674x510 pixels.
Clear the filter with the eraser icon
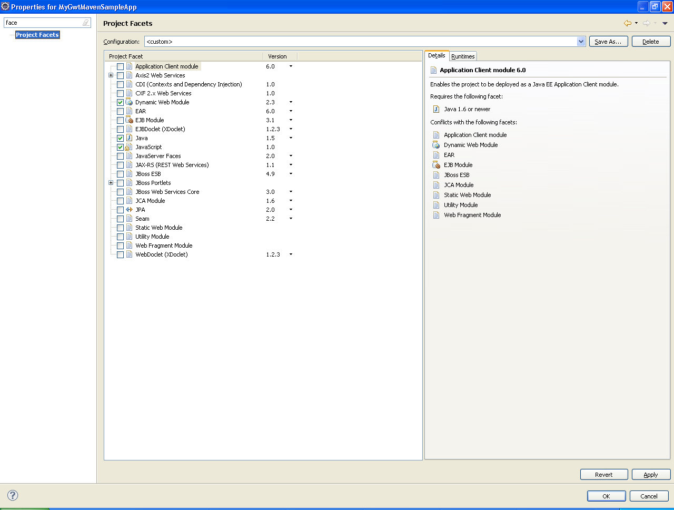[x=86, y=23]
